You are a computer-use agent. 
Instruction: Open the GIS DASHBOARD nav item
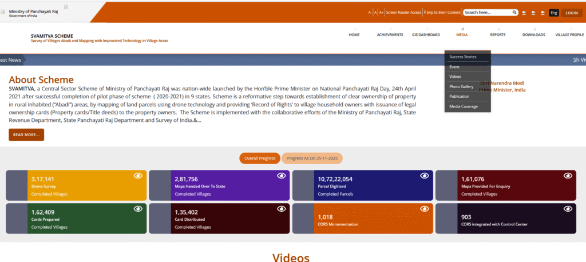[426, 35]
